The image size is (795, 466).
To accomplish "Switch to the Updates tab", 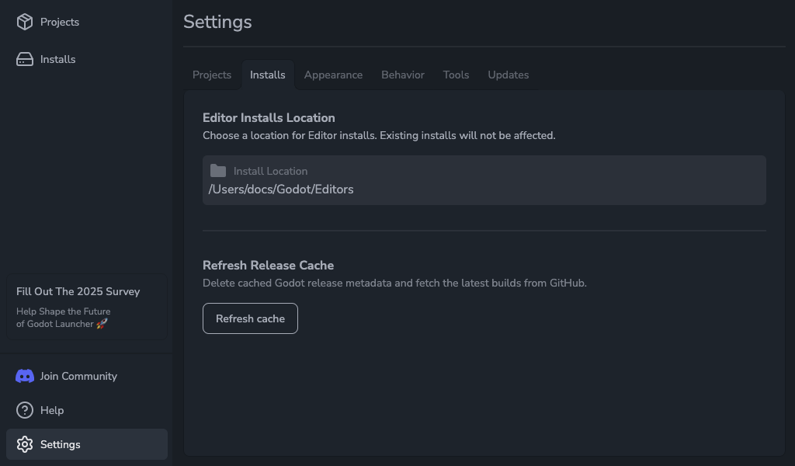I will click(x=508, y=75).
